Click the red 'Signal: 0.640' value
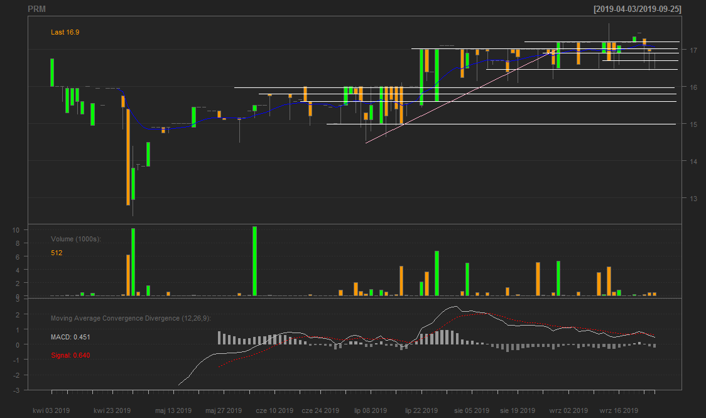706x418 pixels. click(70, 355)
